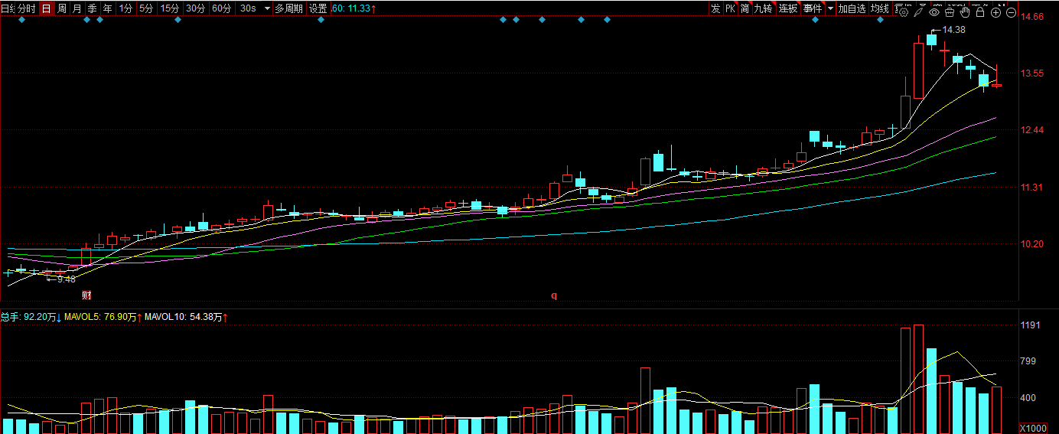1059x434 pixels.
Task: Switch to 15分 chart period
Action: 170,8
